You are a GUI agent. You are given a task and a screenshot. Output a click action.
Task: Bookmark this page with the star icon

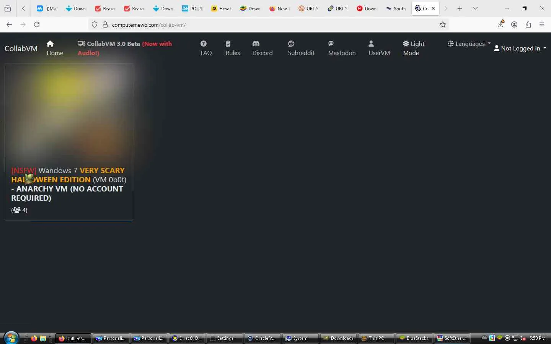(443, 25)
